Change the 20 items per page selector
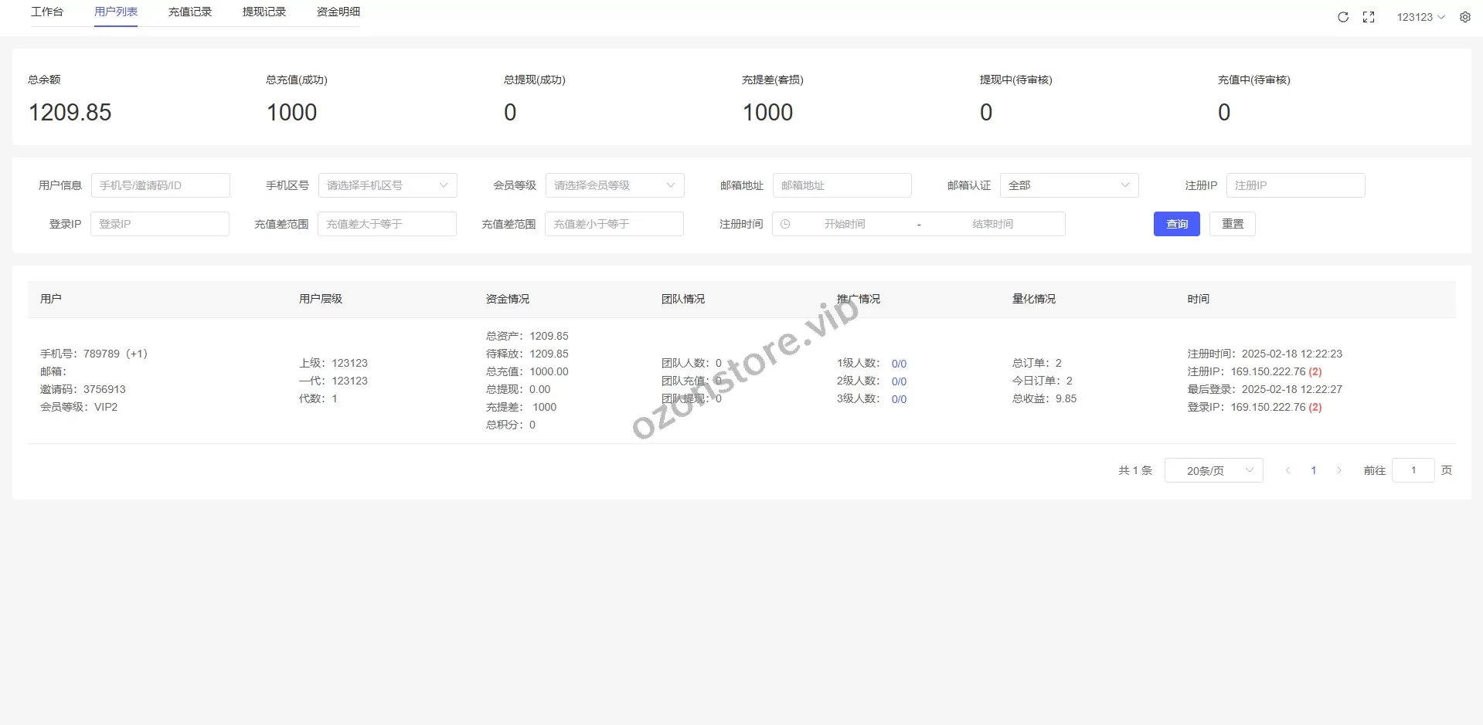 pyautogui.click(x=1213, y=470)
